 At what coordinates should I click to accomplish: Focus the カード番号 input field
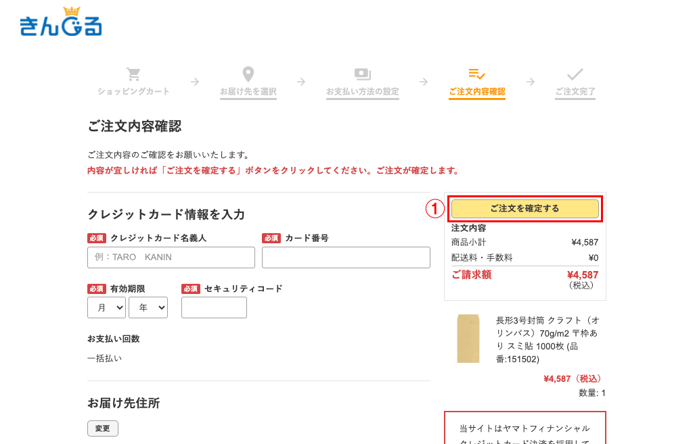pyautogui.click(x=346, y=257)
